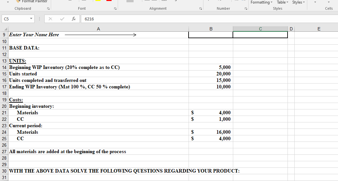
Task: Select column A header
Action: (98, 29)
